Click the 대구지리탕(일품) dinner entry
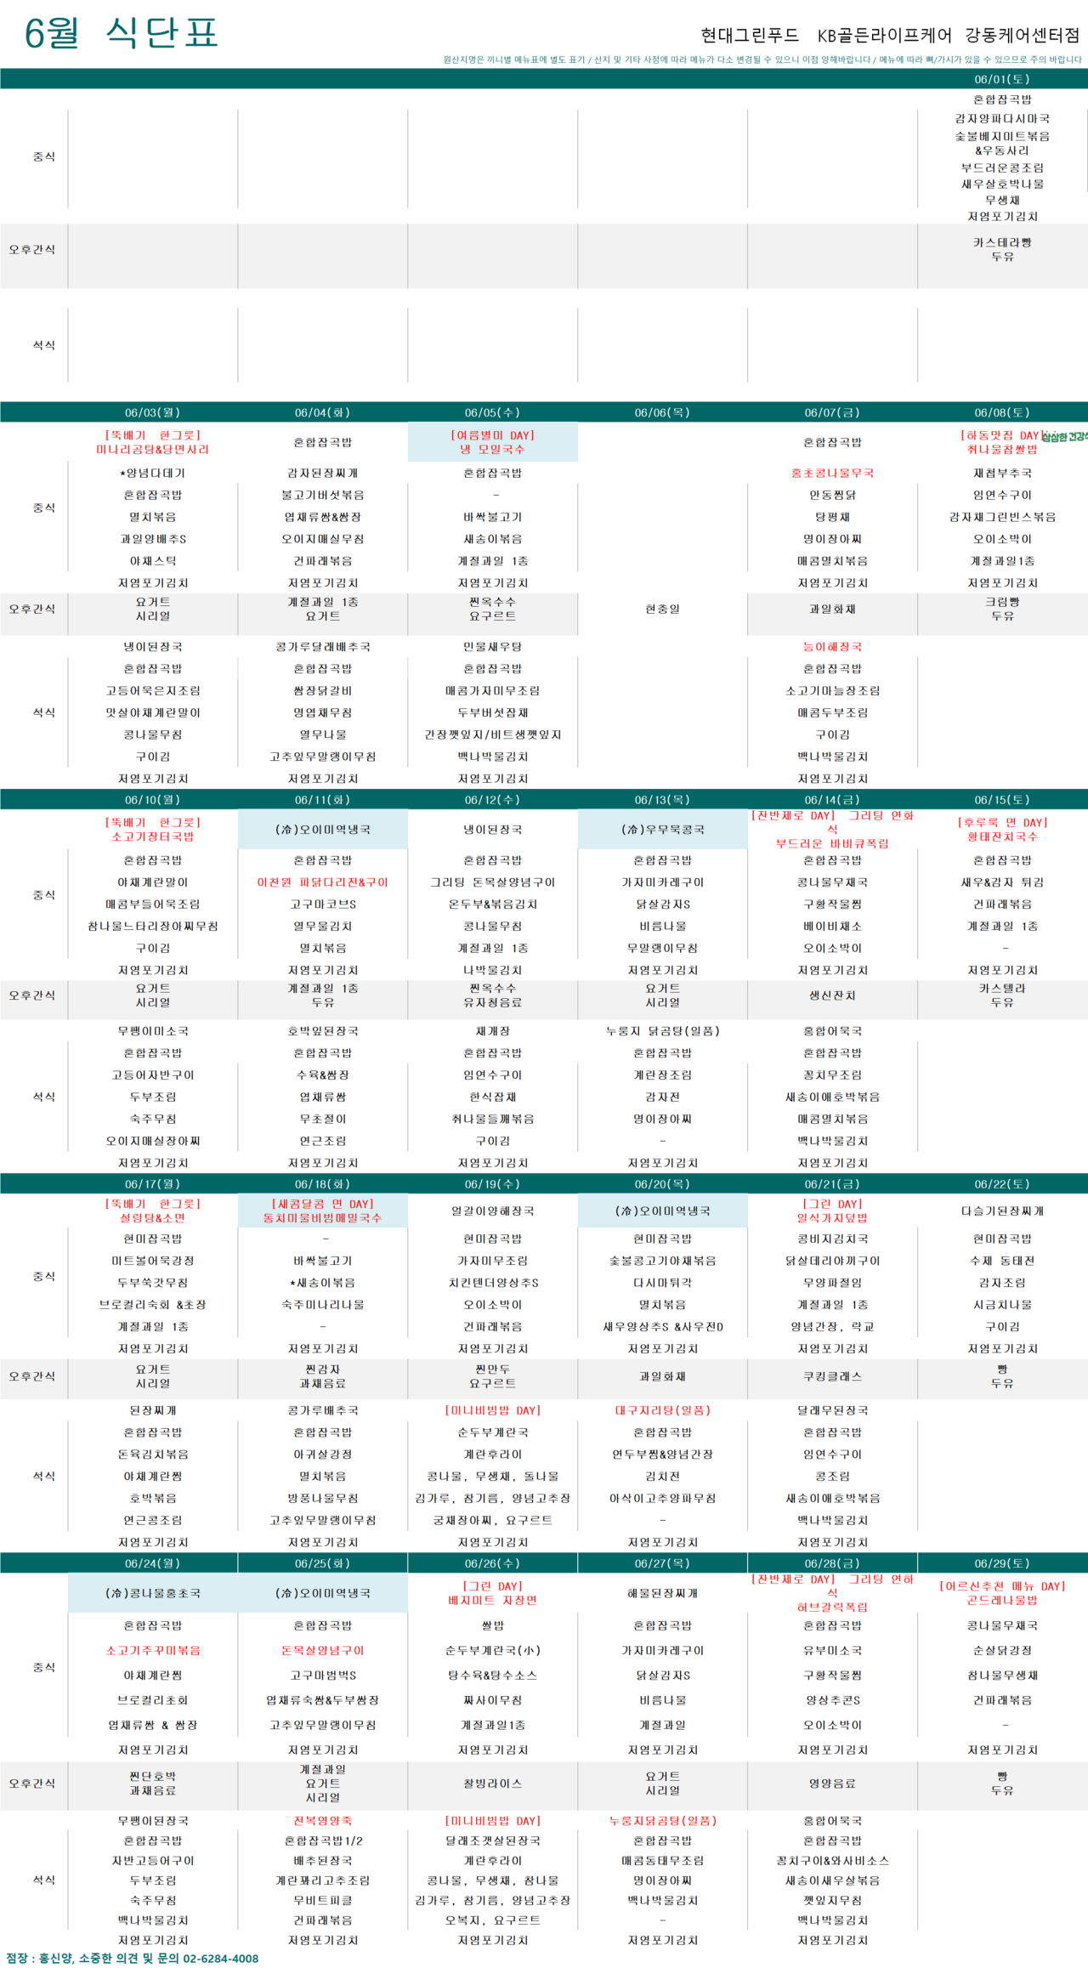This screenshot has height=1968, width=1088. [x=662, y=1410]
